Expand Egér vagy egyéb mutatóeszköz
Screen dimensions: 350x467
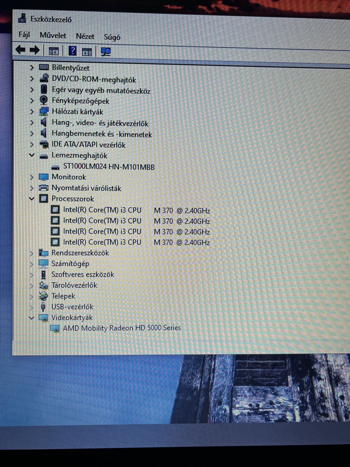coord(32,90)
